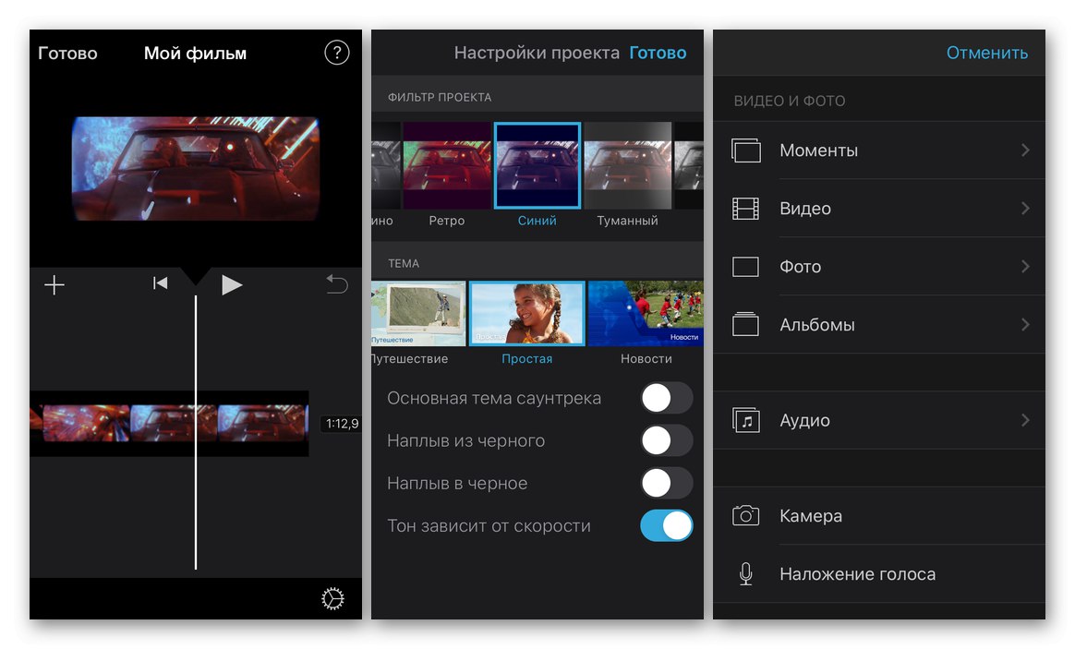This screenshot has width=1075, height=649.
Task: Expand Аудио with its chevron
Action: tap(1025, 420)
